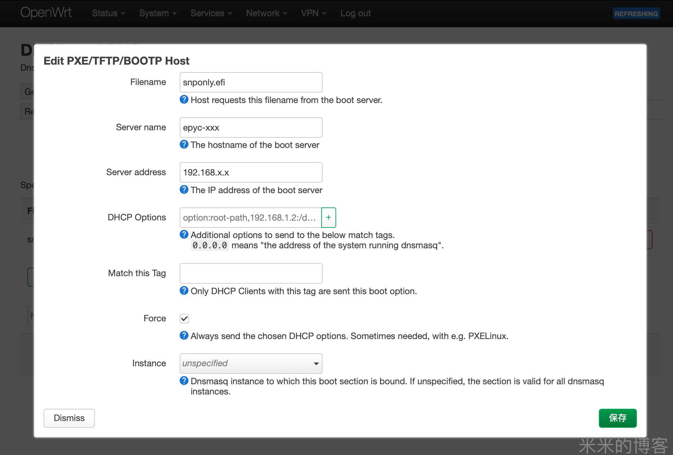The image size is (673, 455).
Task: Toggle the Force option off
Action: tap(184, 318)
